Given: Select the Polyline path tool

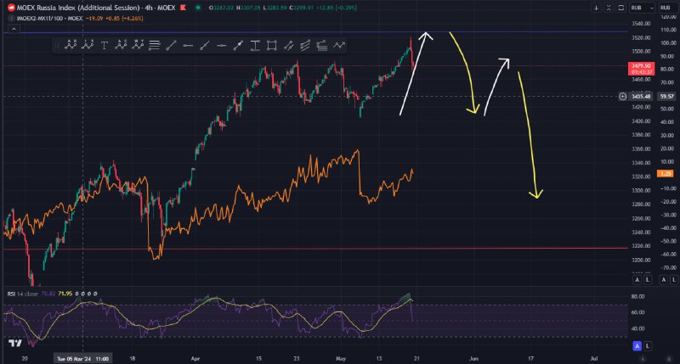Looking at the screenshot, I should [339, 45].
